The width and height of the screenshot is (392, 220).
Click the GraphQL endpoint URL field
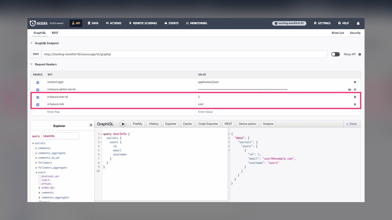(184, 54)
